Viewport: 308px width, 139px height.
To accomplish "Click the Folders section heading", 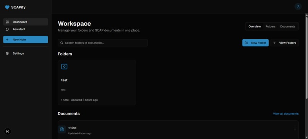I will 65,54.
